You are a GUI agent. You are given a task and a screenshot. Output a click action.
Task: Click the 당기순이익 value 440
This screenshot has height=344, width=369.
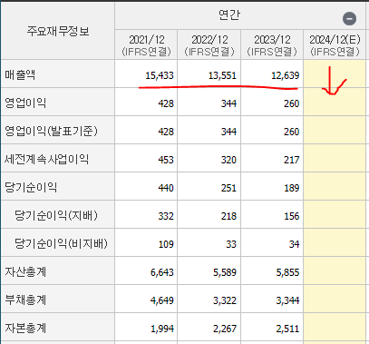click(x=166, y=188)
